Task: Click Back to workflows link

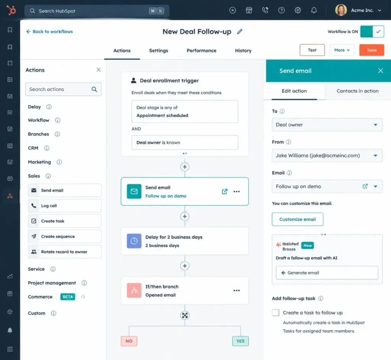Action: pos(49,32)
